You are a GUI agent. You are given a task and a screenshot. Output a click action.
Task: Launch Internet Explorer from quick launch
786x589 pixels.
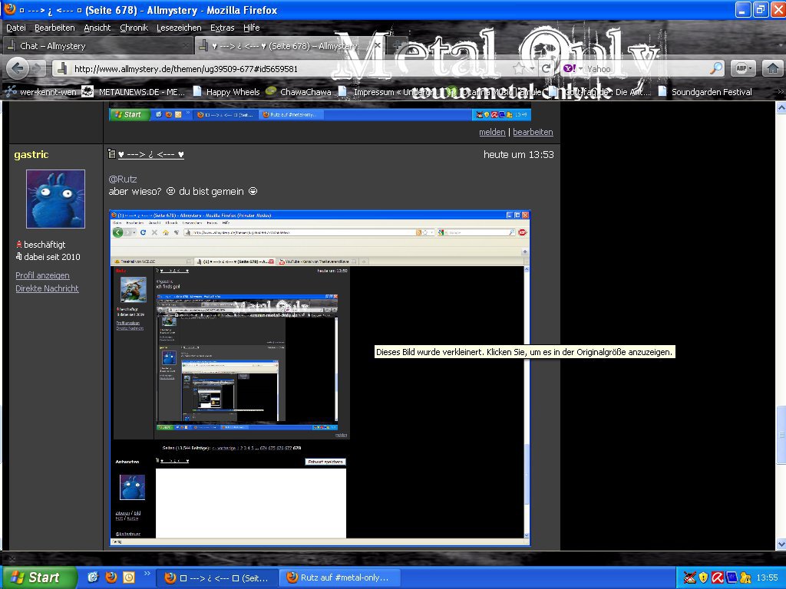93,577
